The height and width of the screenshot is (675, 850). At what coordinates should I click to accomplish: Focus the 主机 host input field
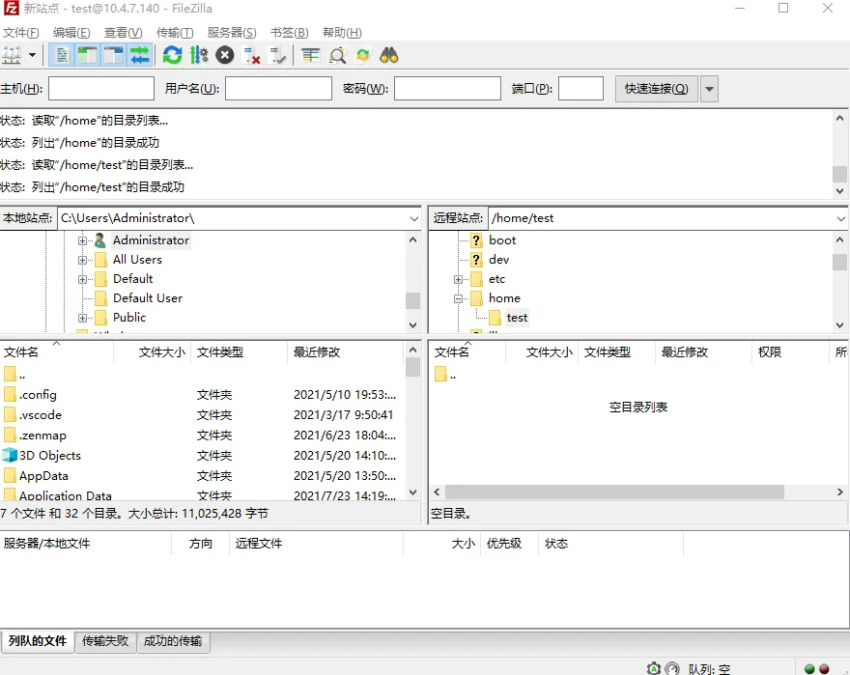pos(101,89)
